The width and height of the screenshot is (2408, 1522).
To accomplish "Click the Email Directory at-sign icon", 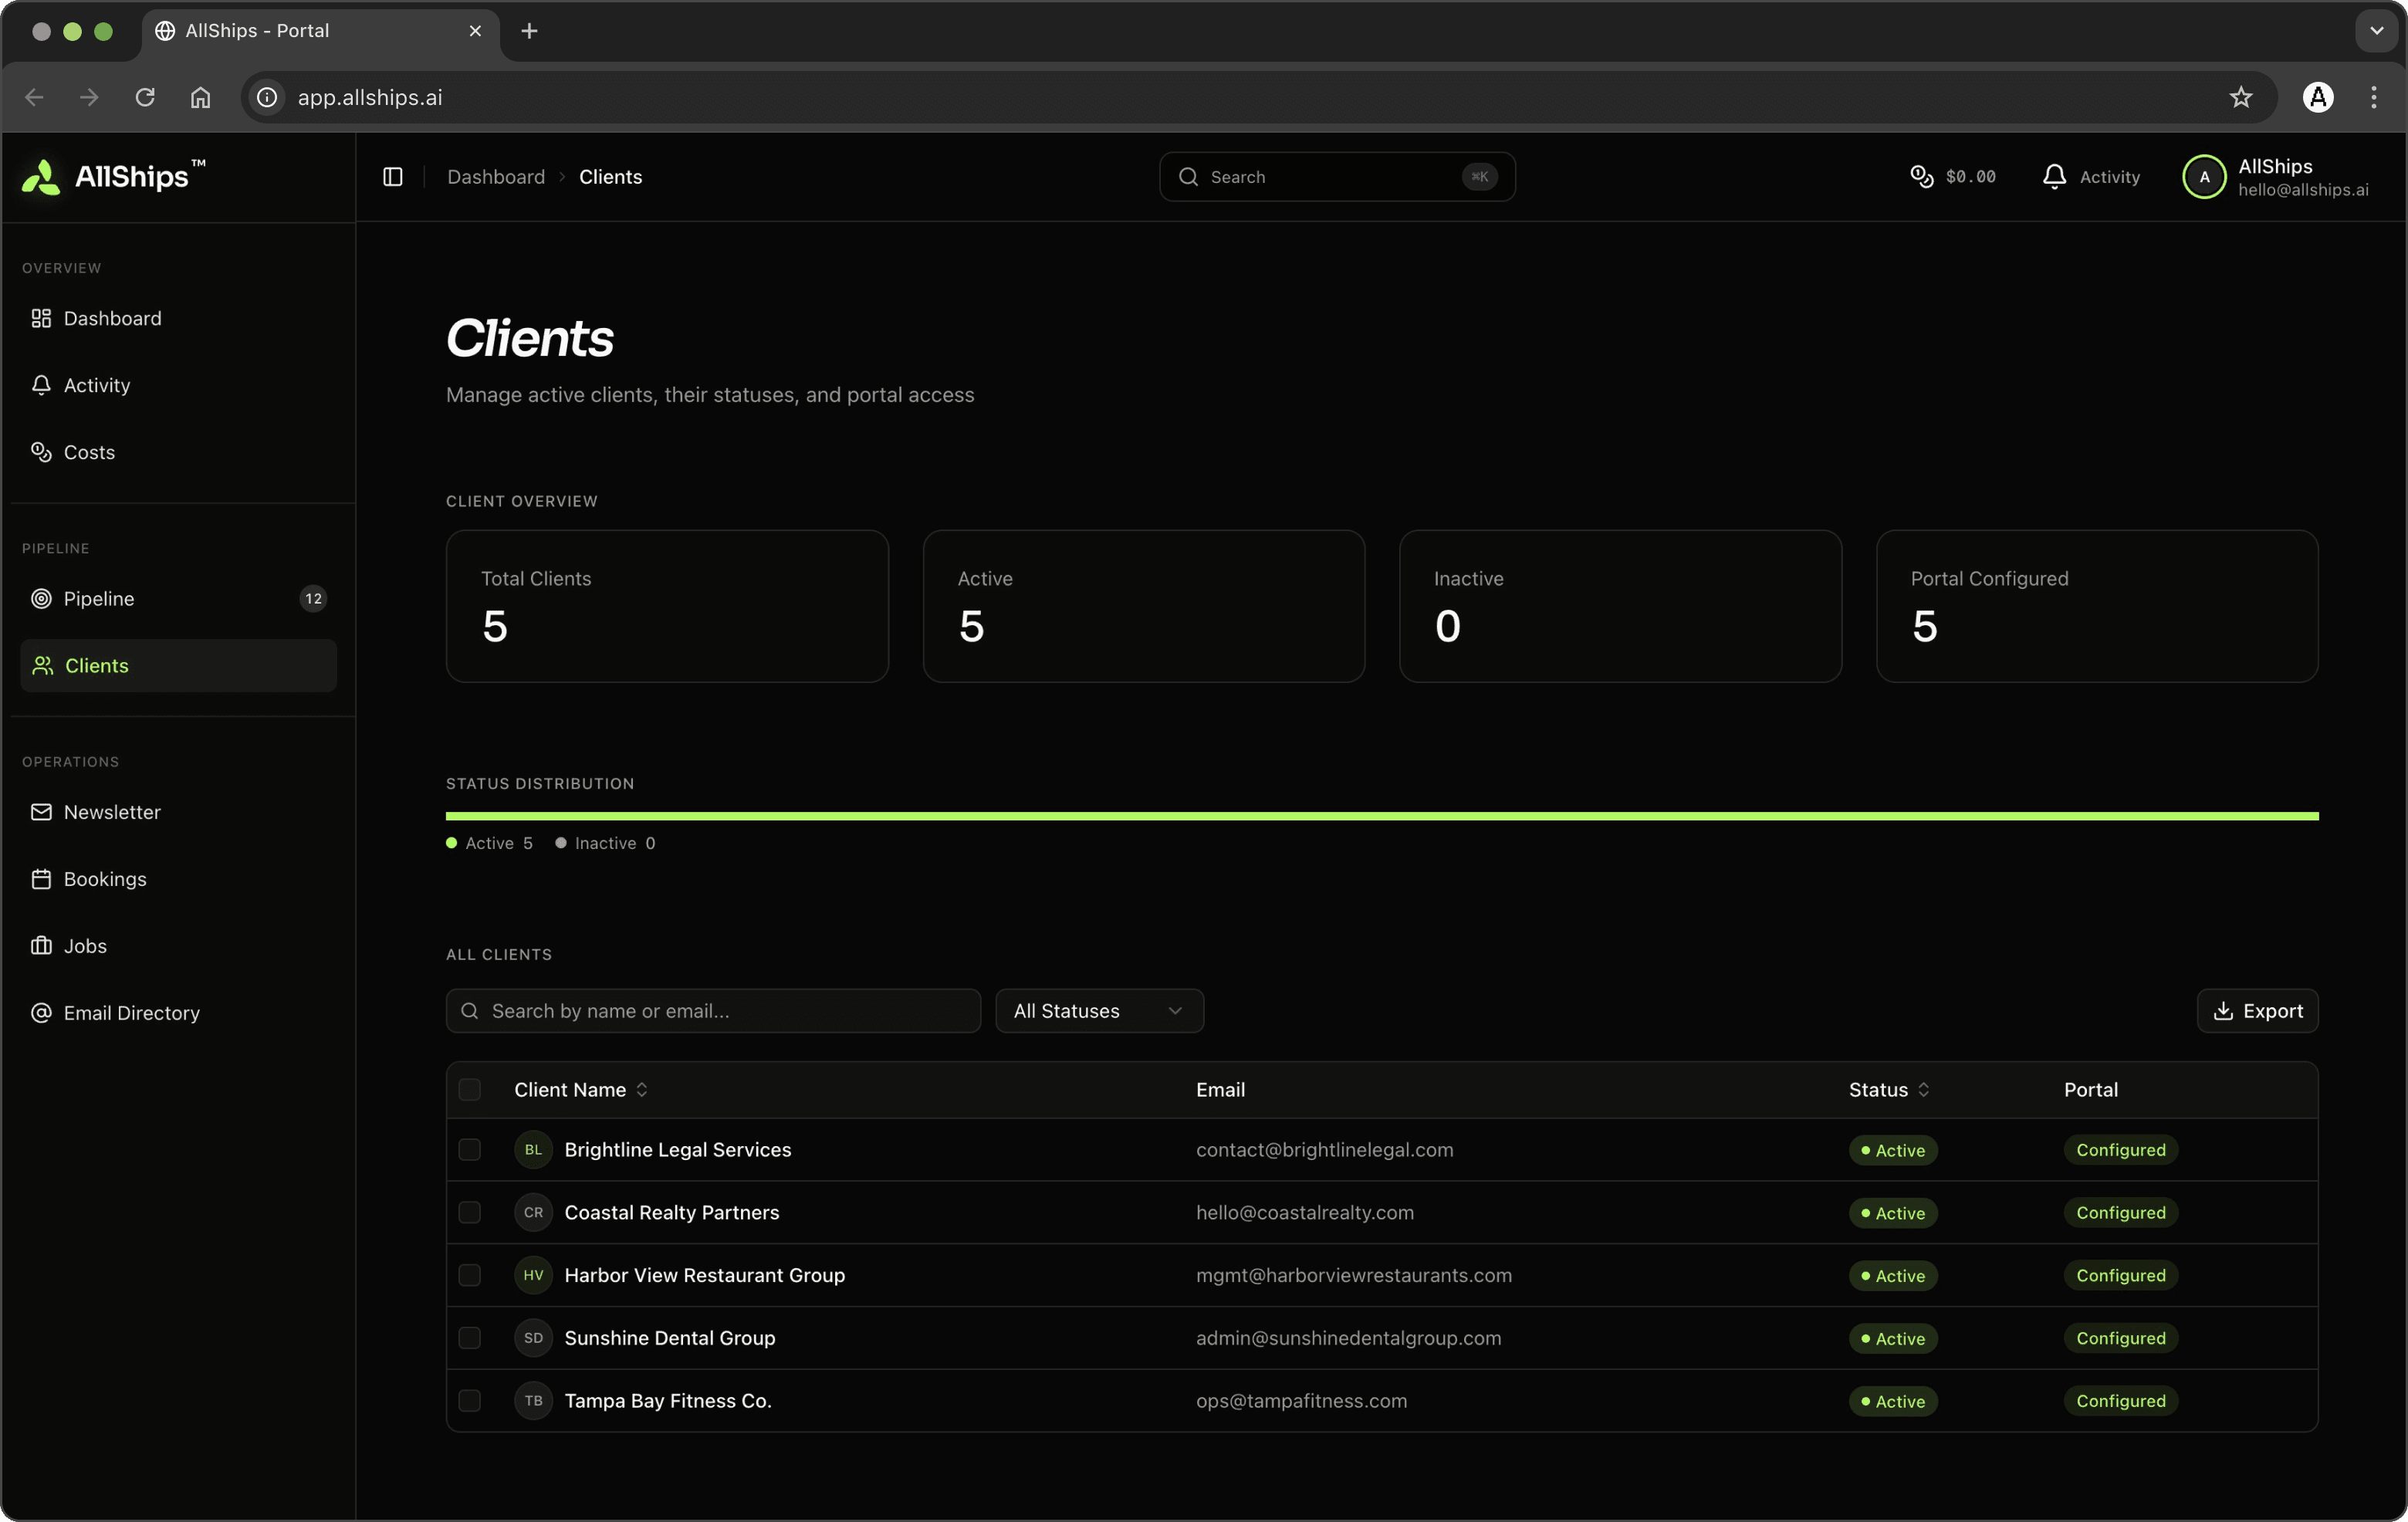I will click(x=41, y=1013).
